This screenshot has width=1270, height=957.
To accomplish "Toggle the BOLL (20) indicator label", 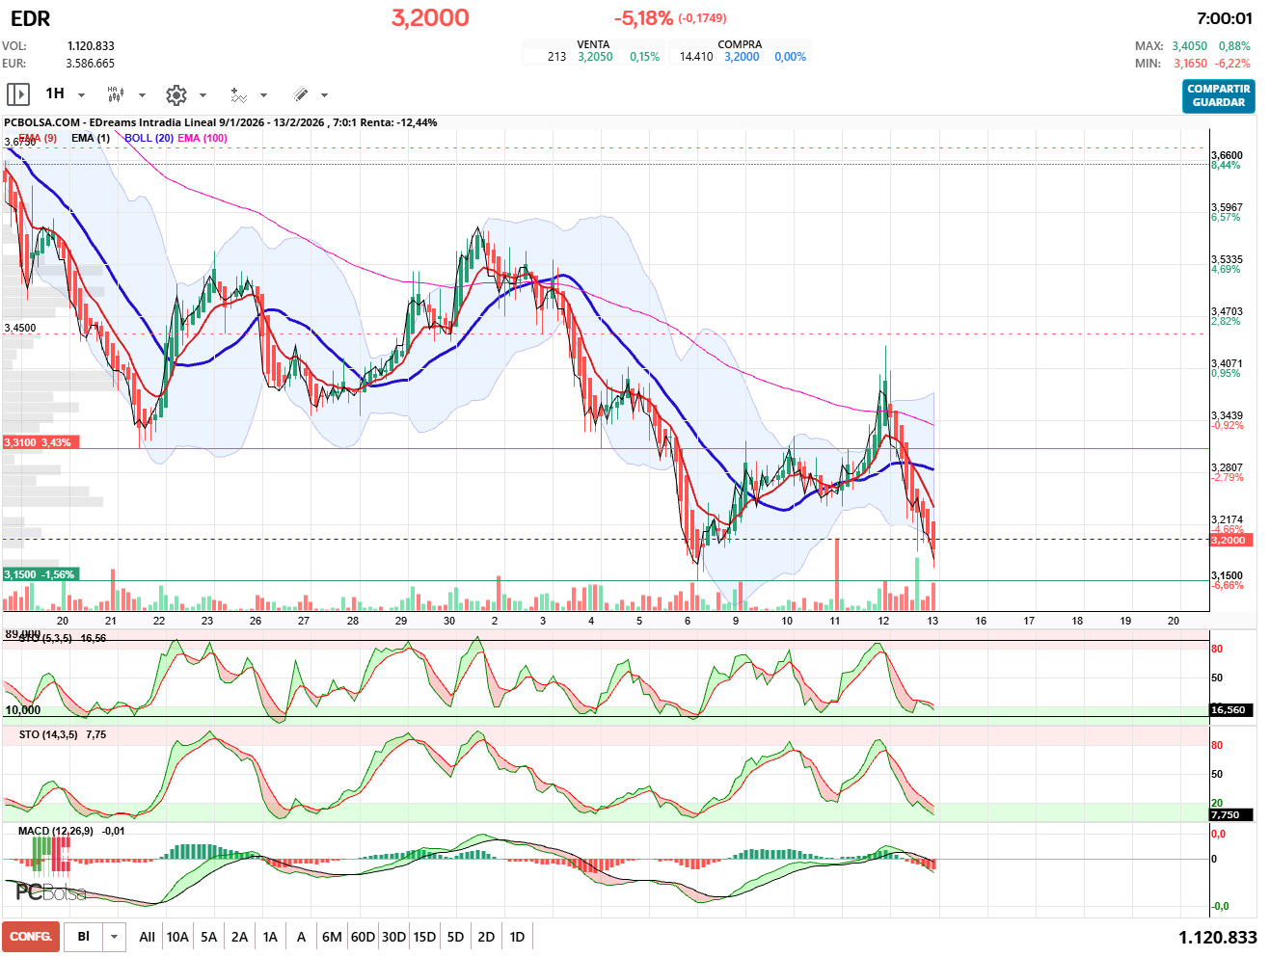I will (x=149, y=138).
